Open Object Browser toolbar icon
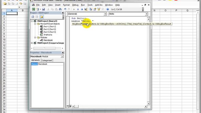This screenshot has width=201, height=113. 99,9
